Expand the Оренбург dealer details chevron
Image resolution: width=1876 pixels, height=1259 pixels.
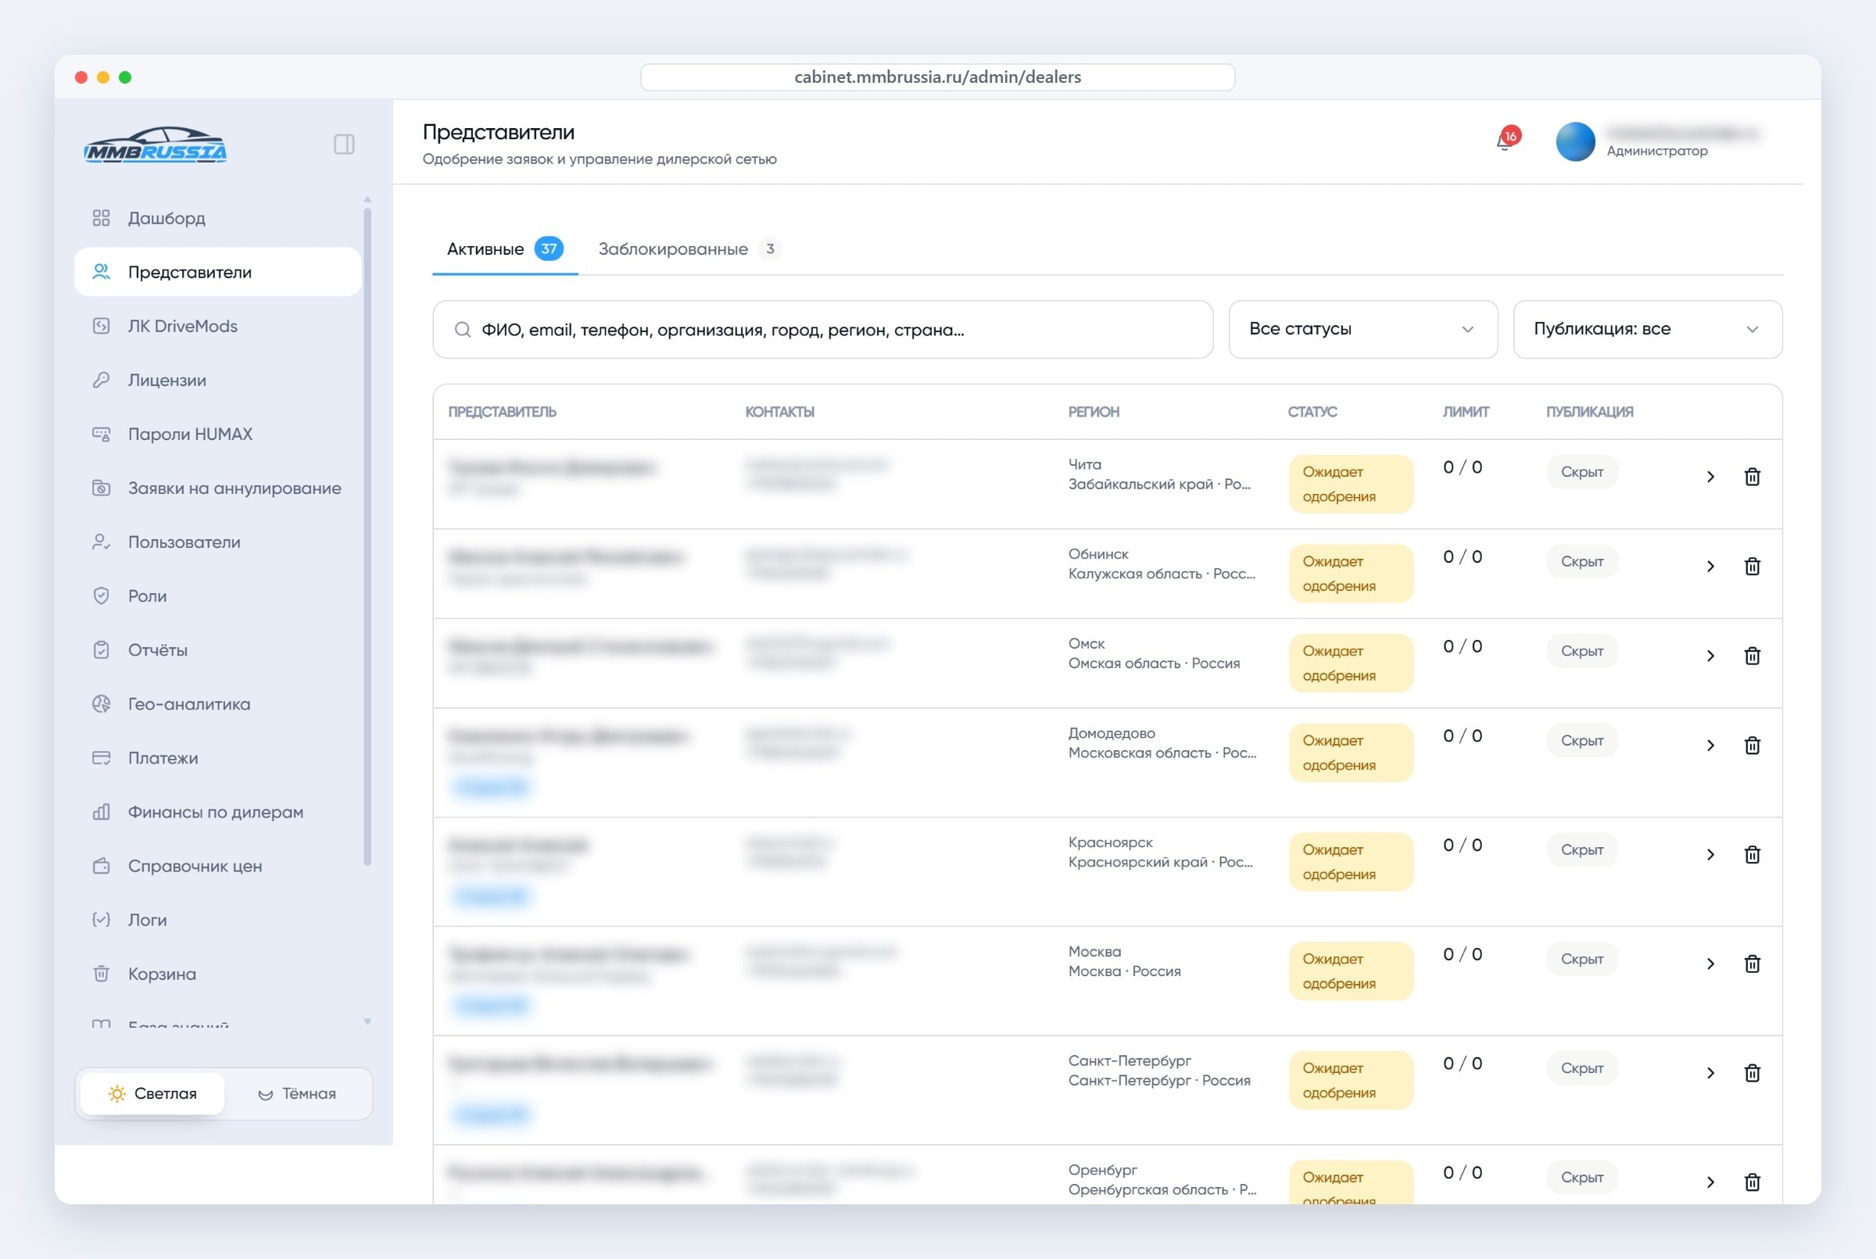[1710, 1182]
